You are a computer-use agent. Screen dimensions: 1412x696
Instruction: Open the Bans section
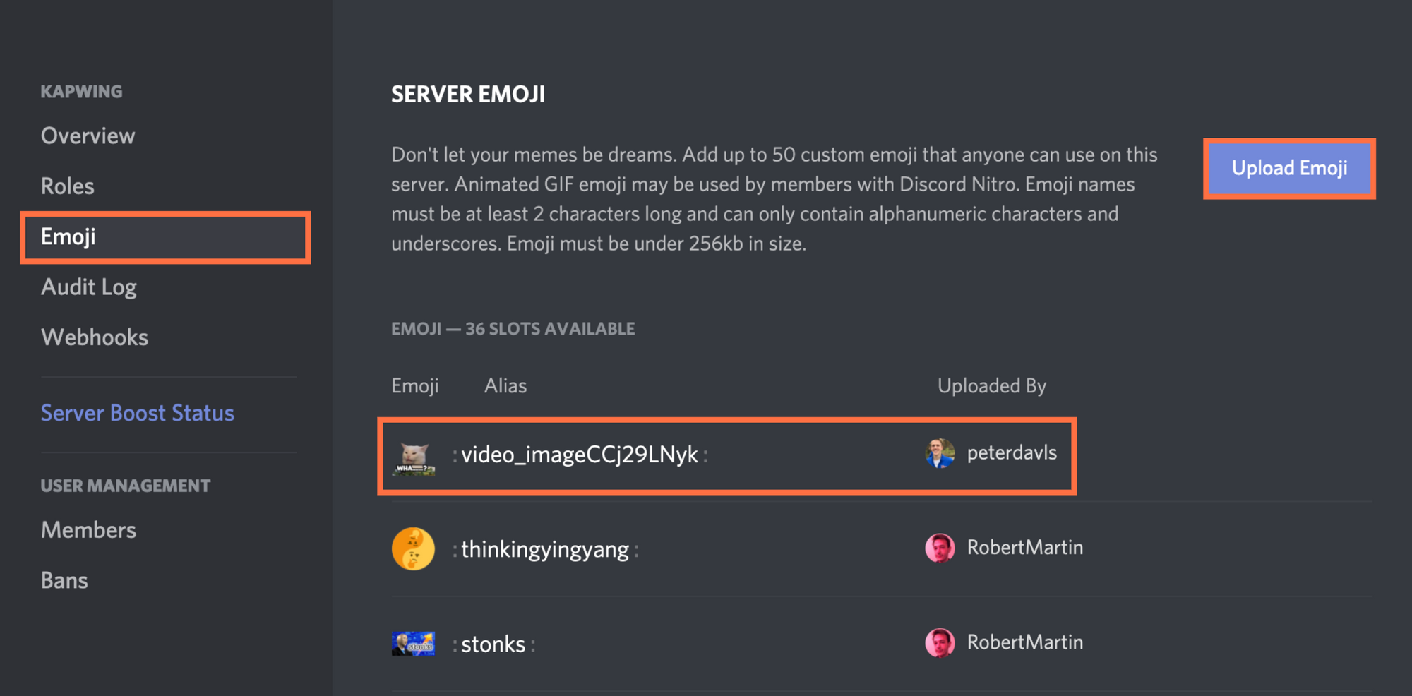tap(64, 580)
